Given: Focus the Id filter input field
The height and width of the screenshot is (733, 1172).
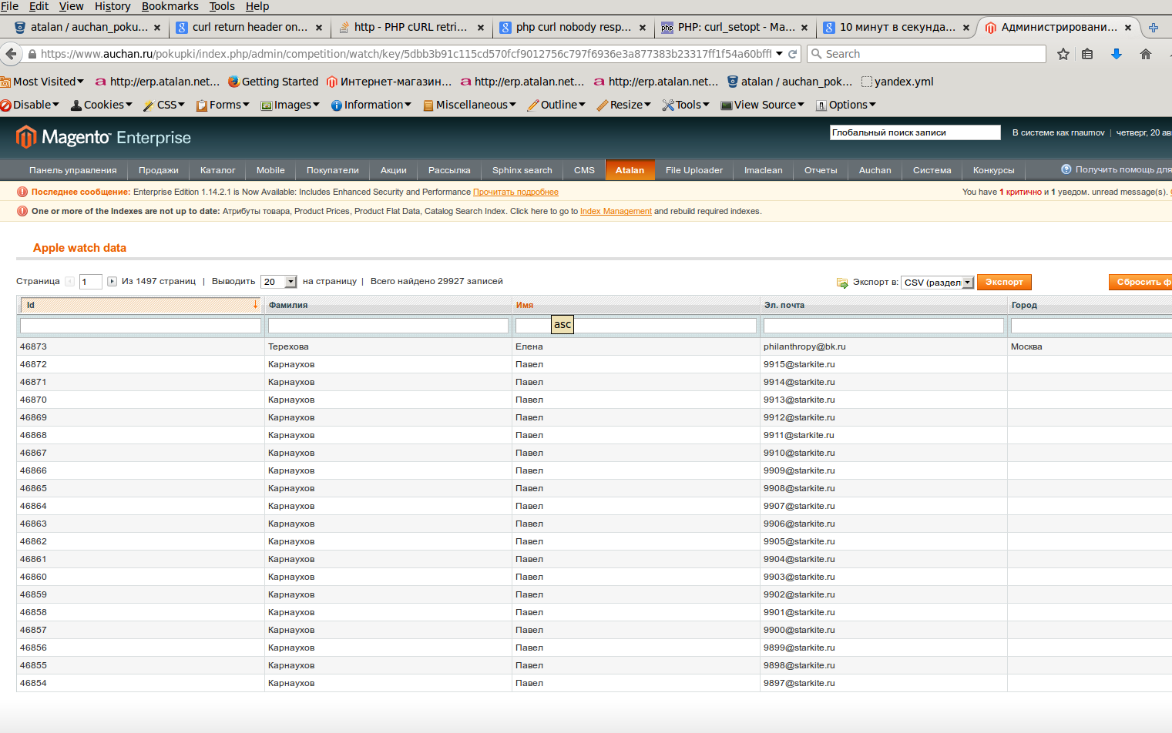Looking at the screenshot, I should point(140,326).
